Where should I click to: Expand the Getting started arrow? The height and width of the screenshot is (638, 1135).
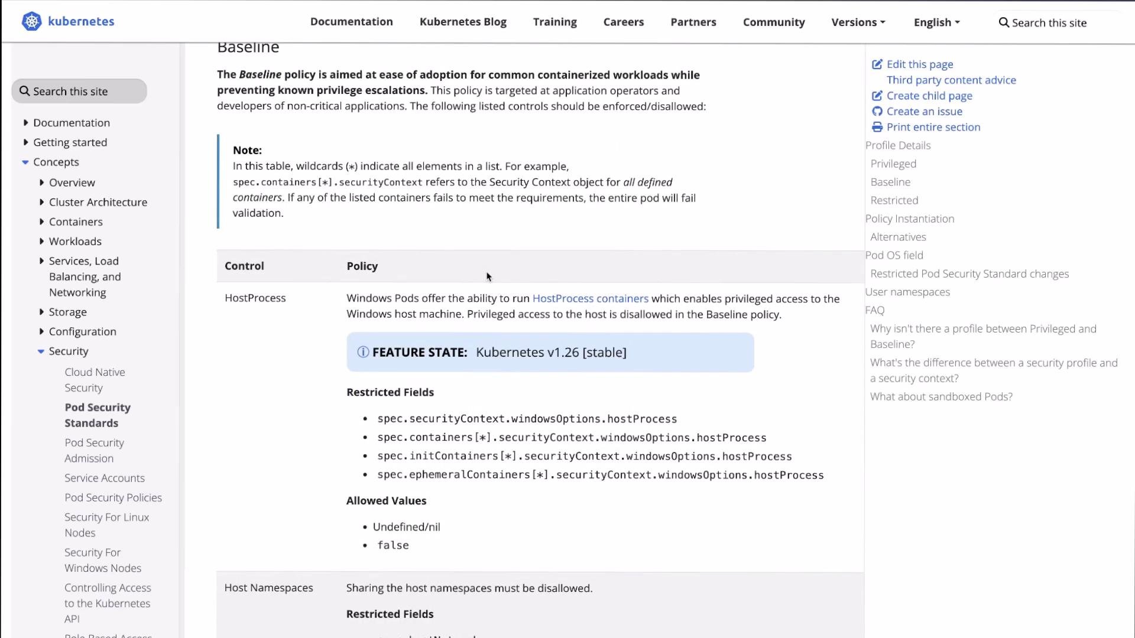(25, 142)
